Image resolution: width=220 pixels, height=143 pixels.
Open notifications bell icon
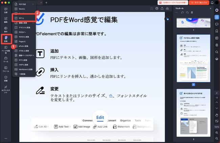click(x=212, y=2)
